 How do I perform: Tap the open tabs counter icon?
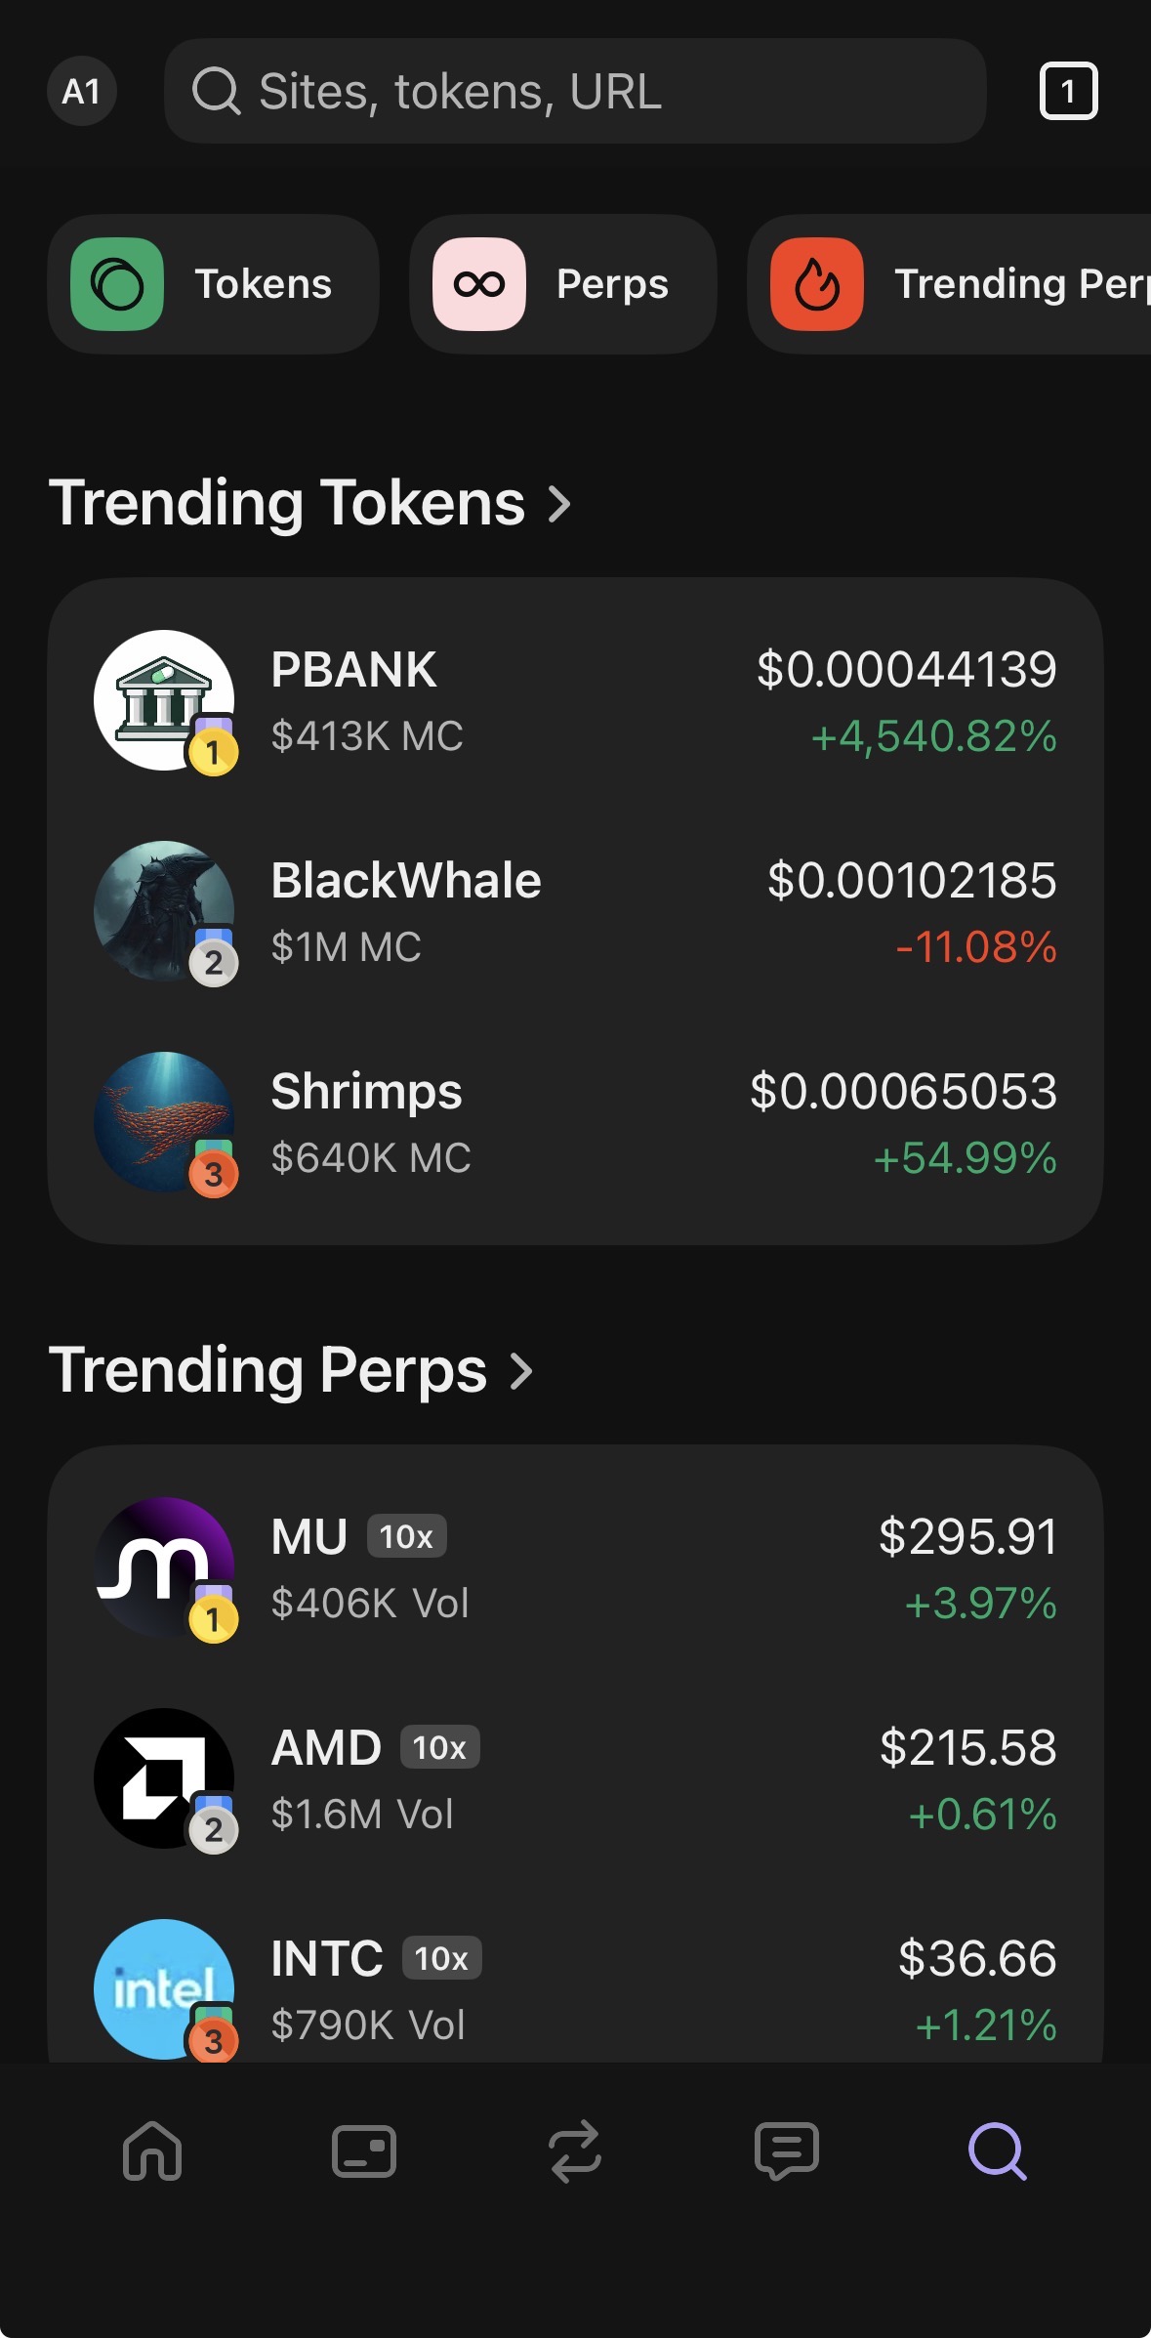pos(1068,92)
